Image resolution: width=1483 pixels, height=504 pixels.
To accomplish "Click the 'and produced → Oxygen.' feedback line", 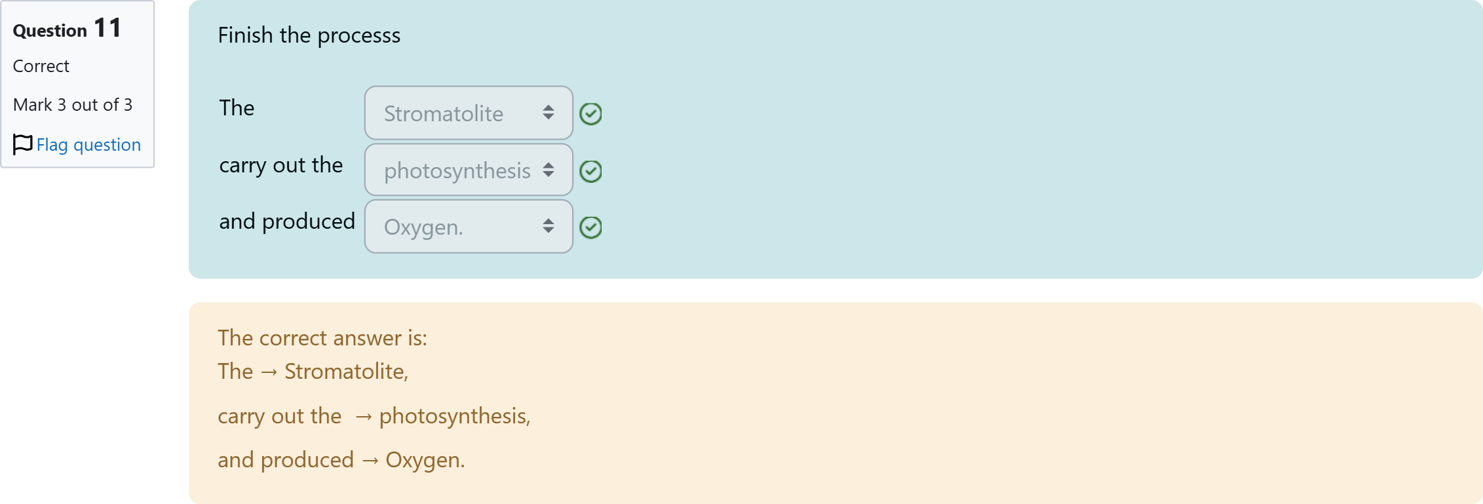I will pyautogui.click(x=341, y=460).
